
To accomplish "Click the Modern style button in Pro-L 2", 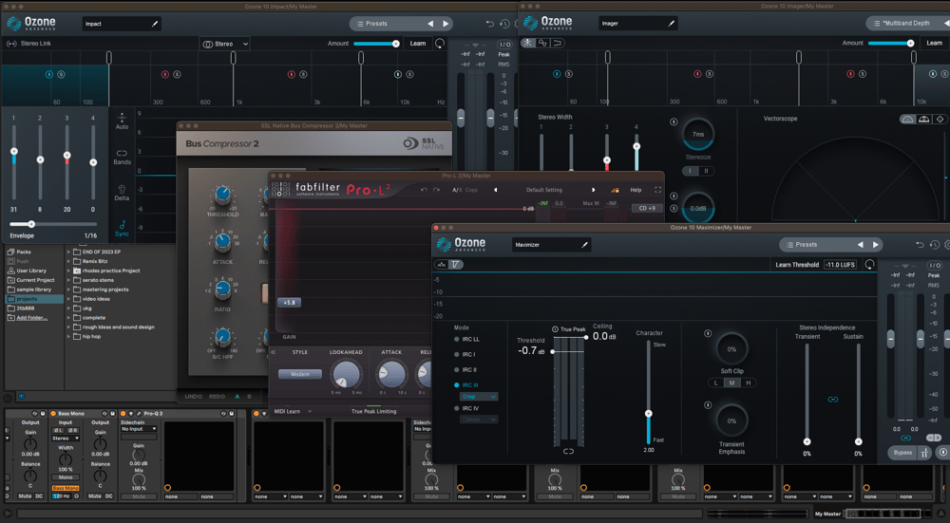I will point(300,374).
